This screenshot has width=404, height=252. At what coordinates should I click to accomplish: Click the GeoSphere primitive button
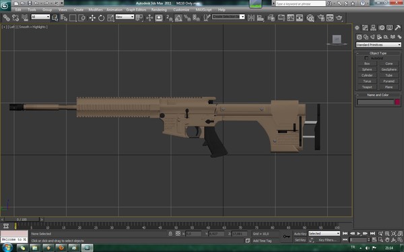click(x=389, y=69)
